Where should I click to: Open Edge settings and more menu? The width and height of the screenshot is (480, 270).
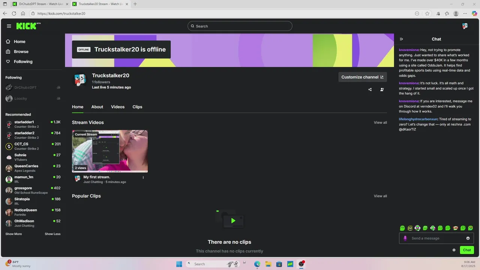(465, 13)
